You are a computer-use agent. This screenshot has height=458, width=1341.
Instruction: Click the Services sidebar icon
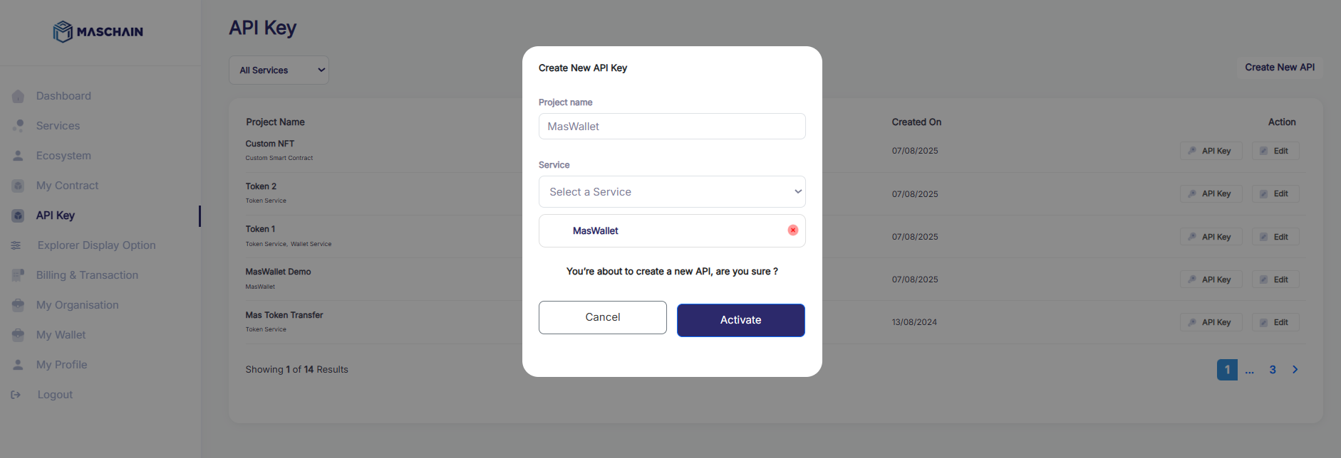click(x=18, y=126)
